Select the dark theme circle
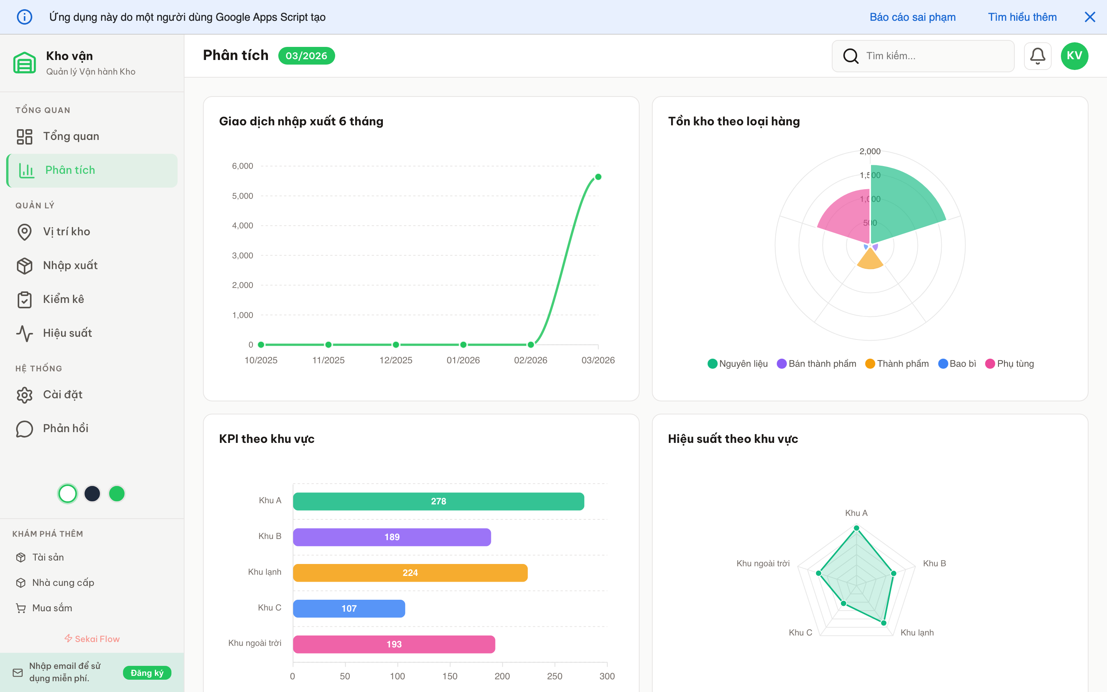The width and height of the screenshot is (1107, 692). tap(92, 493)
